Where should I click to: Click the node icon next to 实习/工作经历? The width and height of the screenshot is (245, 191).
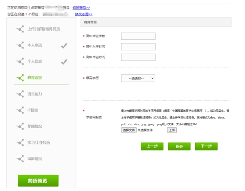click(x=20, y=143)
